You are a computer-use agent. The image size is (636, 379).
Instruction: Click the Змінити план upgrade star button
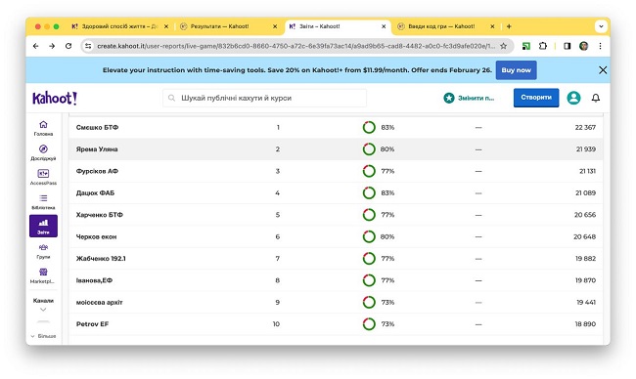469,98
